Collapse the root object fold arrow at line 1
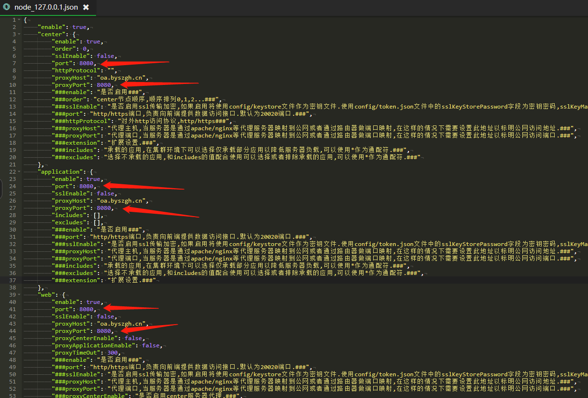Image resolution: width=588 pixels, height=398 pixels. tap(19, 20)
